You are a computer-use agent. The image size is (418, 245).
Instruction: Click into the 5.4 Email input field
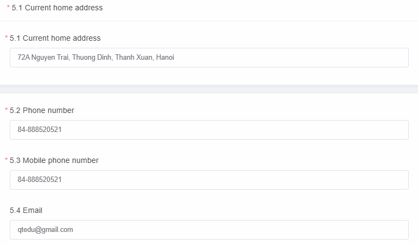pyautogui.click(x=209, y=230)
